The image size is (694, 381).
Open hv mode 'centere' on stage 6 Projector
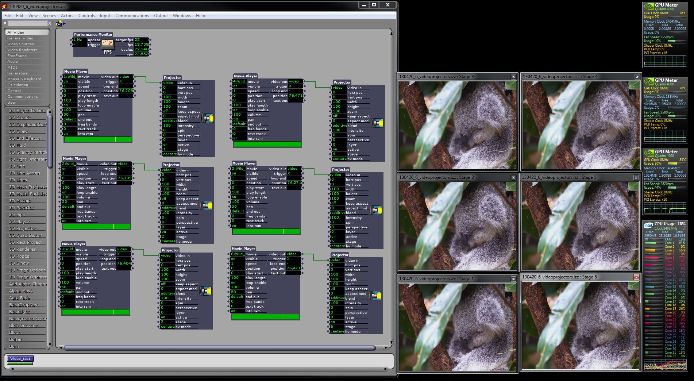[x=337, y=331]
